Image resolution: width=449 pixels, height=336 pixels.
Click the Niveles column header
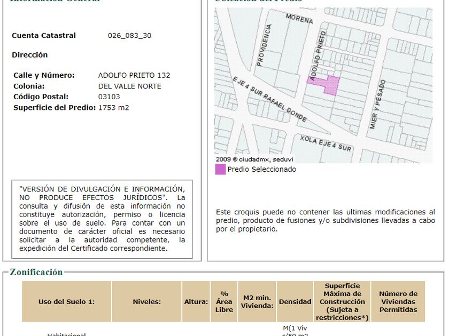pos(146,301)
